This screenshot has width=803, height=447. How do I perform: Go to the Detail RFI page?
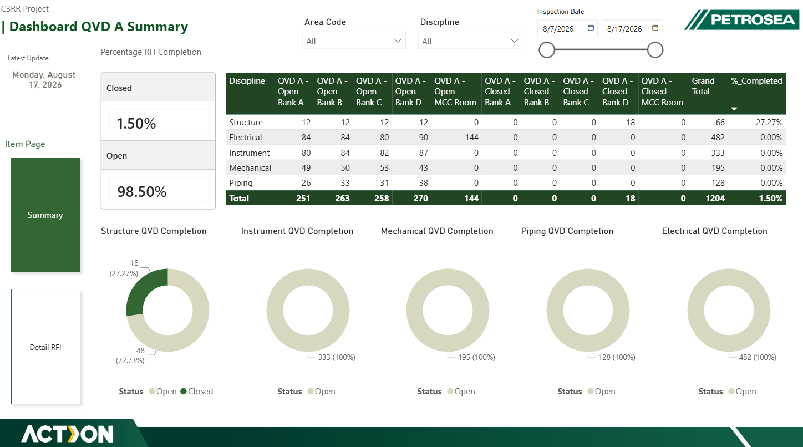point(45,347)
